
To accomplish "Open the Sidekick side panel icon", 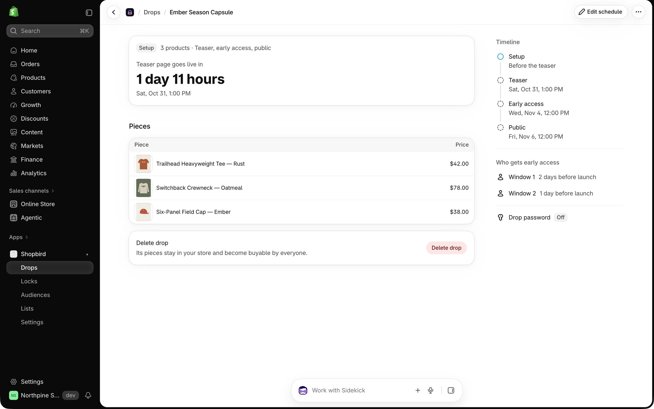I will click(x=451, y=390).
